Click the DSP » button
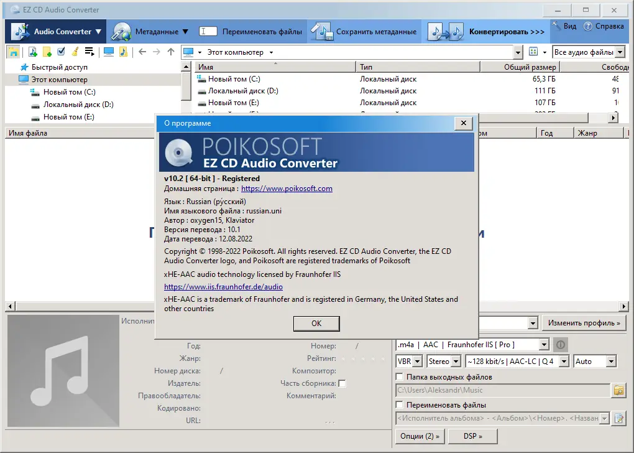 click(472, 436)
